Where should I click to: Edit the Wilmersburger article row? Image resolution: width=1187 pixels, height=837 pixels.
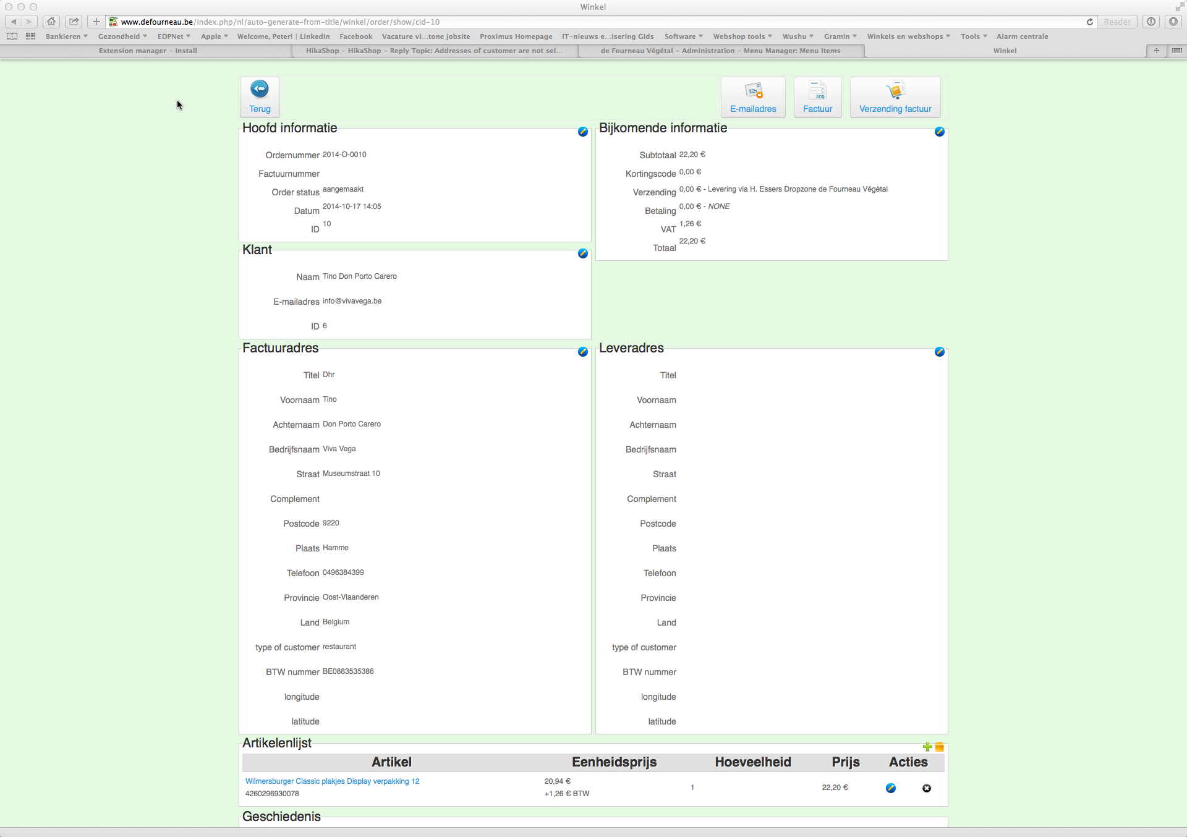[890, 788]
